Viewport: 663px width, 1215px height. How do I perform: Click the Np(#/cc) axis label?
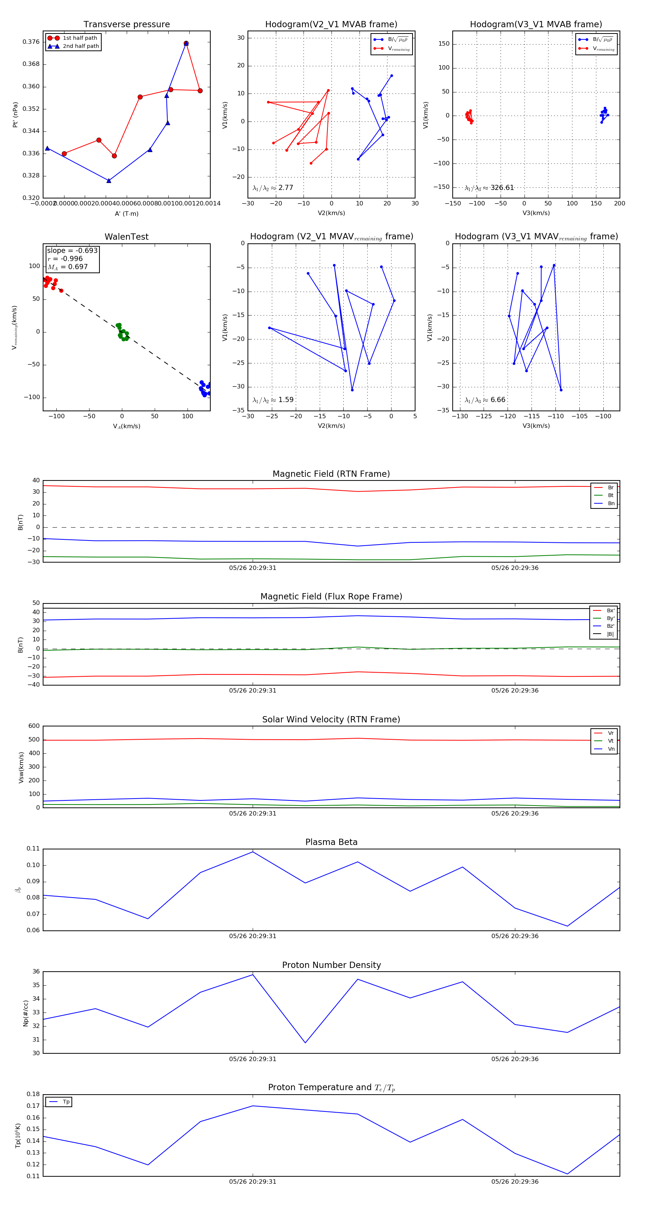tap(25, 1013)
